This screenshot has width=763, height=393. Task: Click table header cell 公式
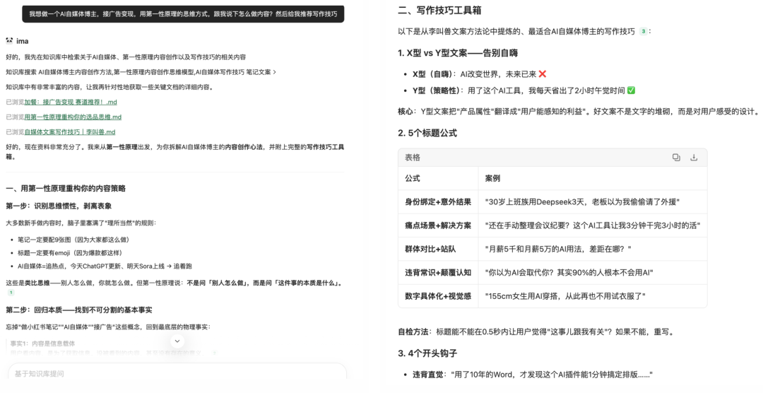click(x=438, y=178)
